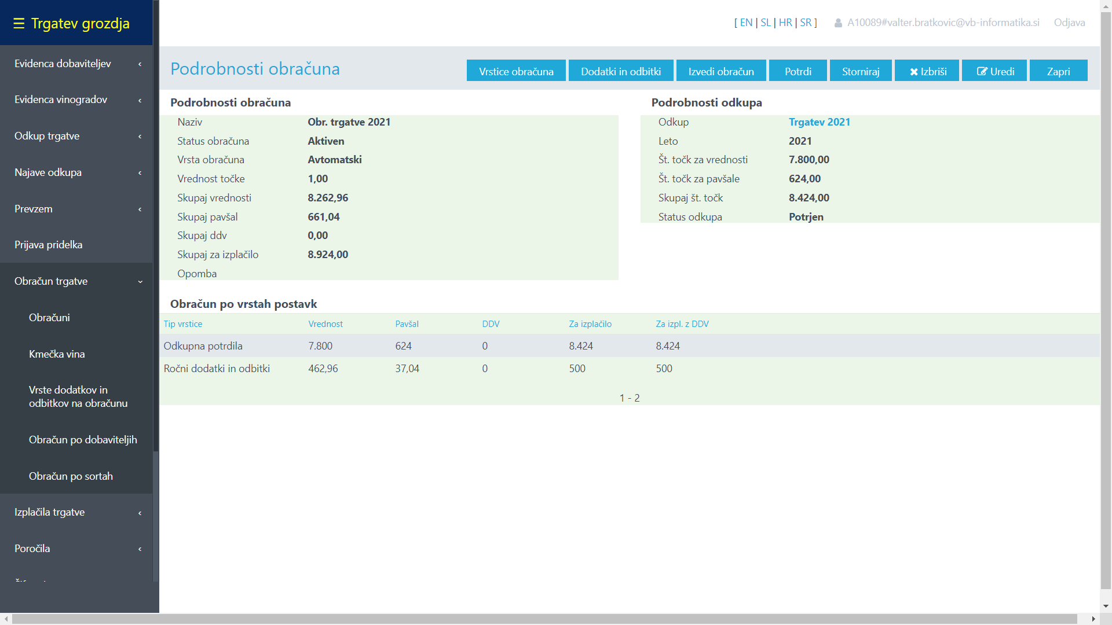Screen dimensions: 1112x625
Task: Expand Prevzem chevron
Action: pyautogui.click(x=140, y=209)
